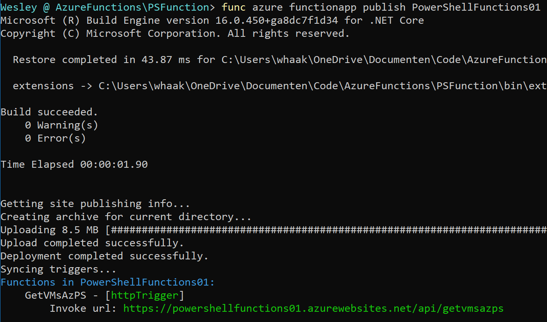Click the 'Syncing triggers...' line
547x322 pixels.
59,269
